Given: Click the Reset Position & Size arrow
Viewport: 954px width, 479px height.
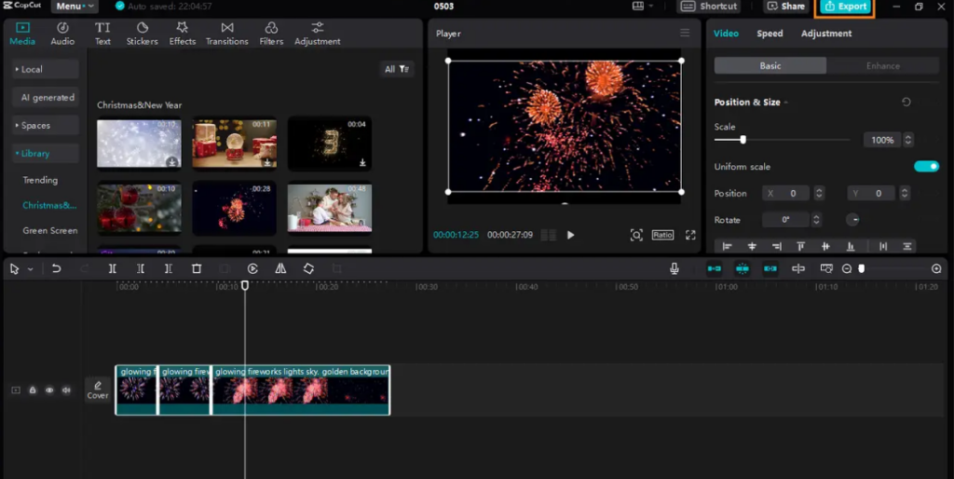Looking at the screenshot, I should tap(906, 103).
